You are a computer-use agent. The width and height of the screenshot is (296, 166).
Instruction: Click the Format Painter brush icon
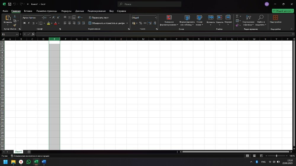click(x=15, y=25)
